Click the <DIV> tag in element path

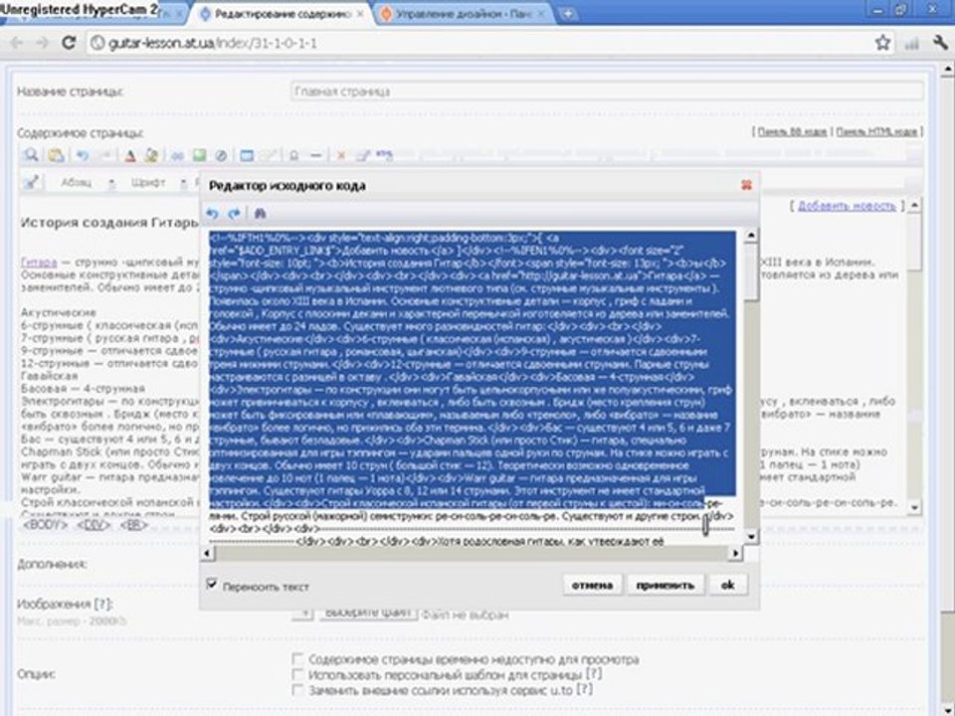point(94,524)
